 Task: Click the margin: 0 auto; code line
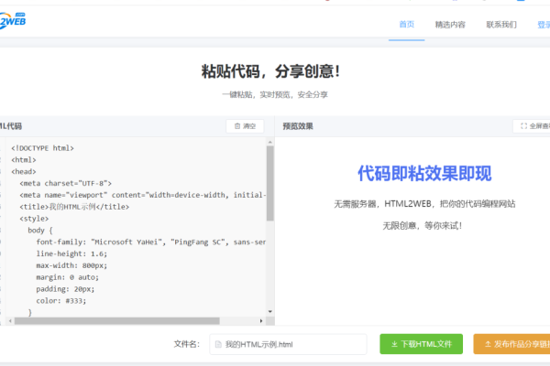click(67, 277)
